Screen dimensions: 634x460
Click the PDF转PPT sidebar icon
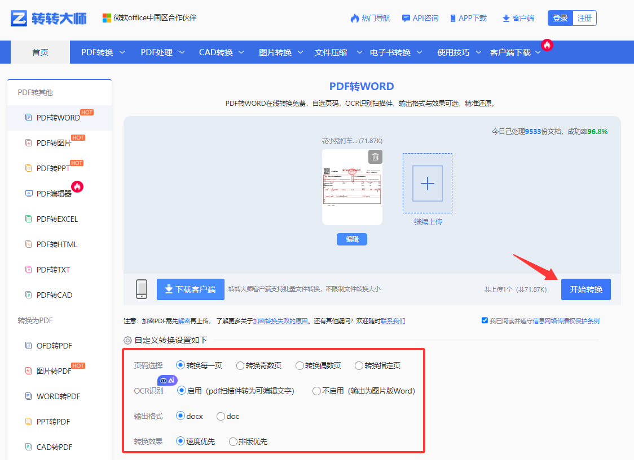28,168
